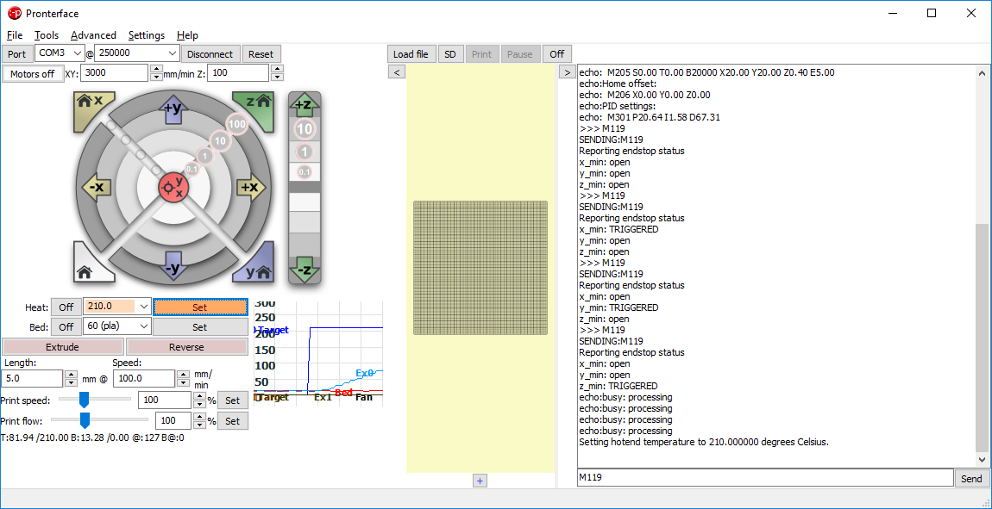Open the Advanced menu
This screenshot has width=992, height=509.
(x=93, y=35)
